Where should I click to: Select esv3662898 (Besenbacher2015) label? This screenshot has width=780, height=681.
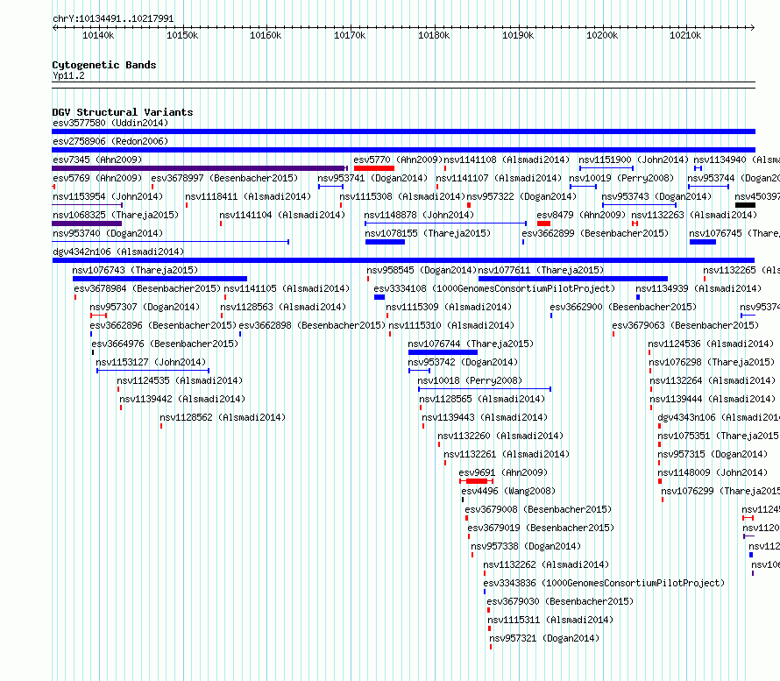312,325
